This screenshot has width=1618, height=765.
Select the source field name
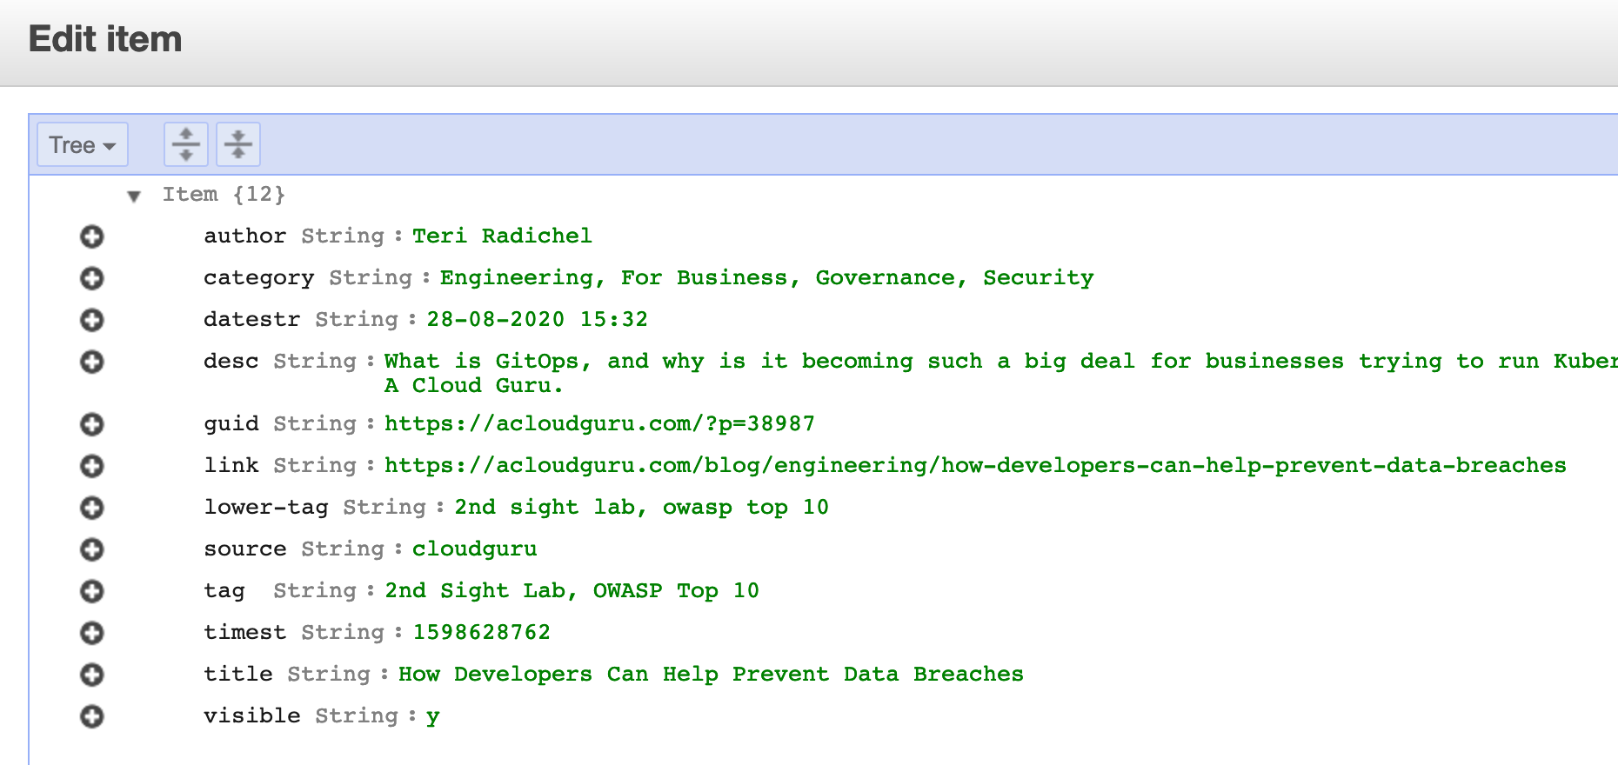[x=245, y=549]
